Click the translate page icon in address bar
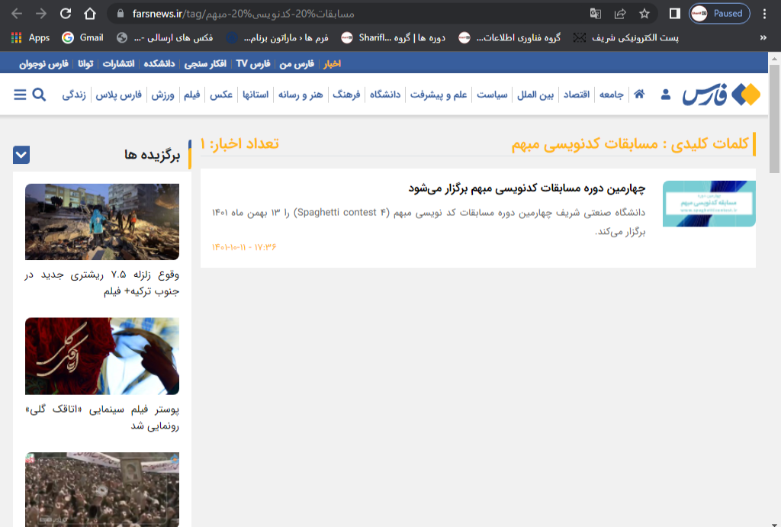Viewport: 781px width, 527px height. (596, 13)
